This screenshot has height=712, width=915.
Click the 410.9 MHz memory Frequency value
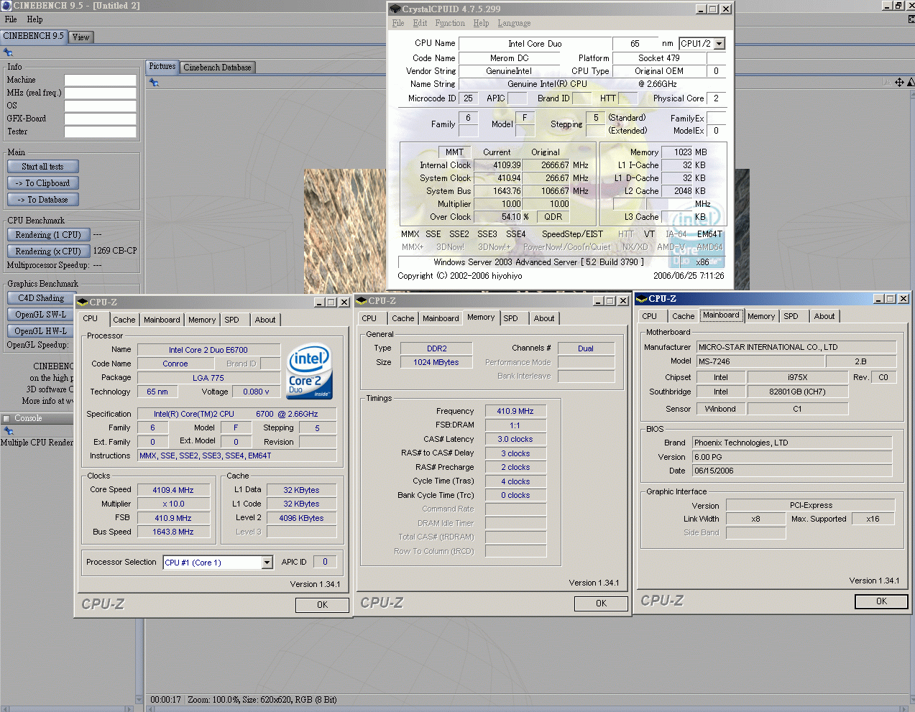click(515, 411)
